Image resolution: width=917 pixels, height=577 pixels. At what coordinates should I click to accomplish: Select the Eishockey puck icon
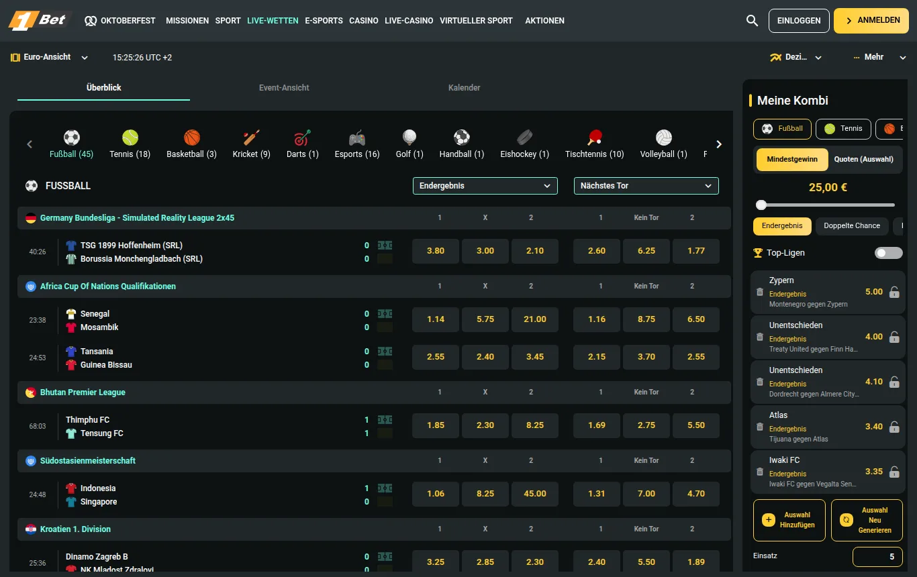click(525, 138)
